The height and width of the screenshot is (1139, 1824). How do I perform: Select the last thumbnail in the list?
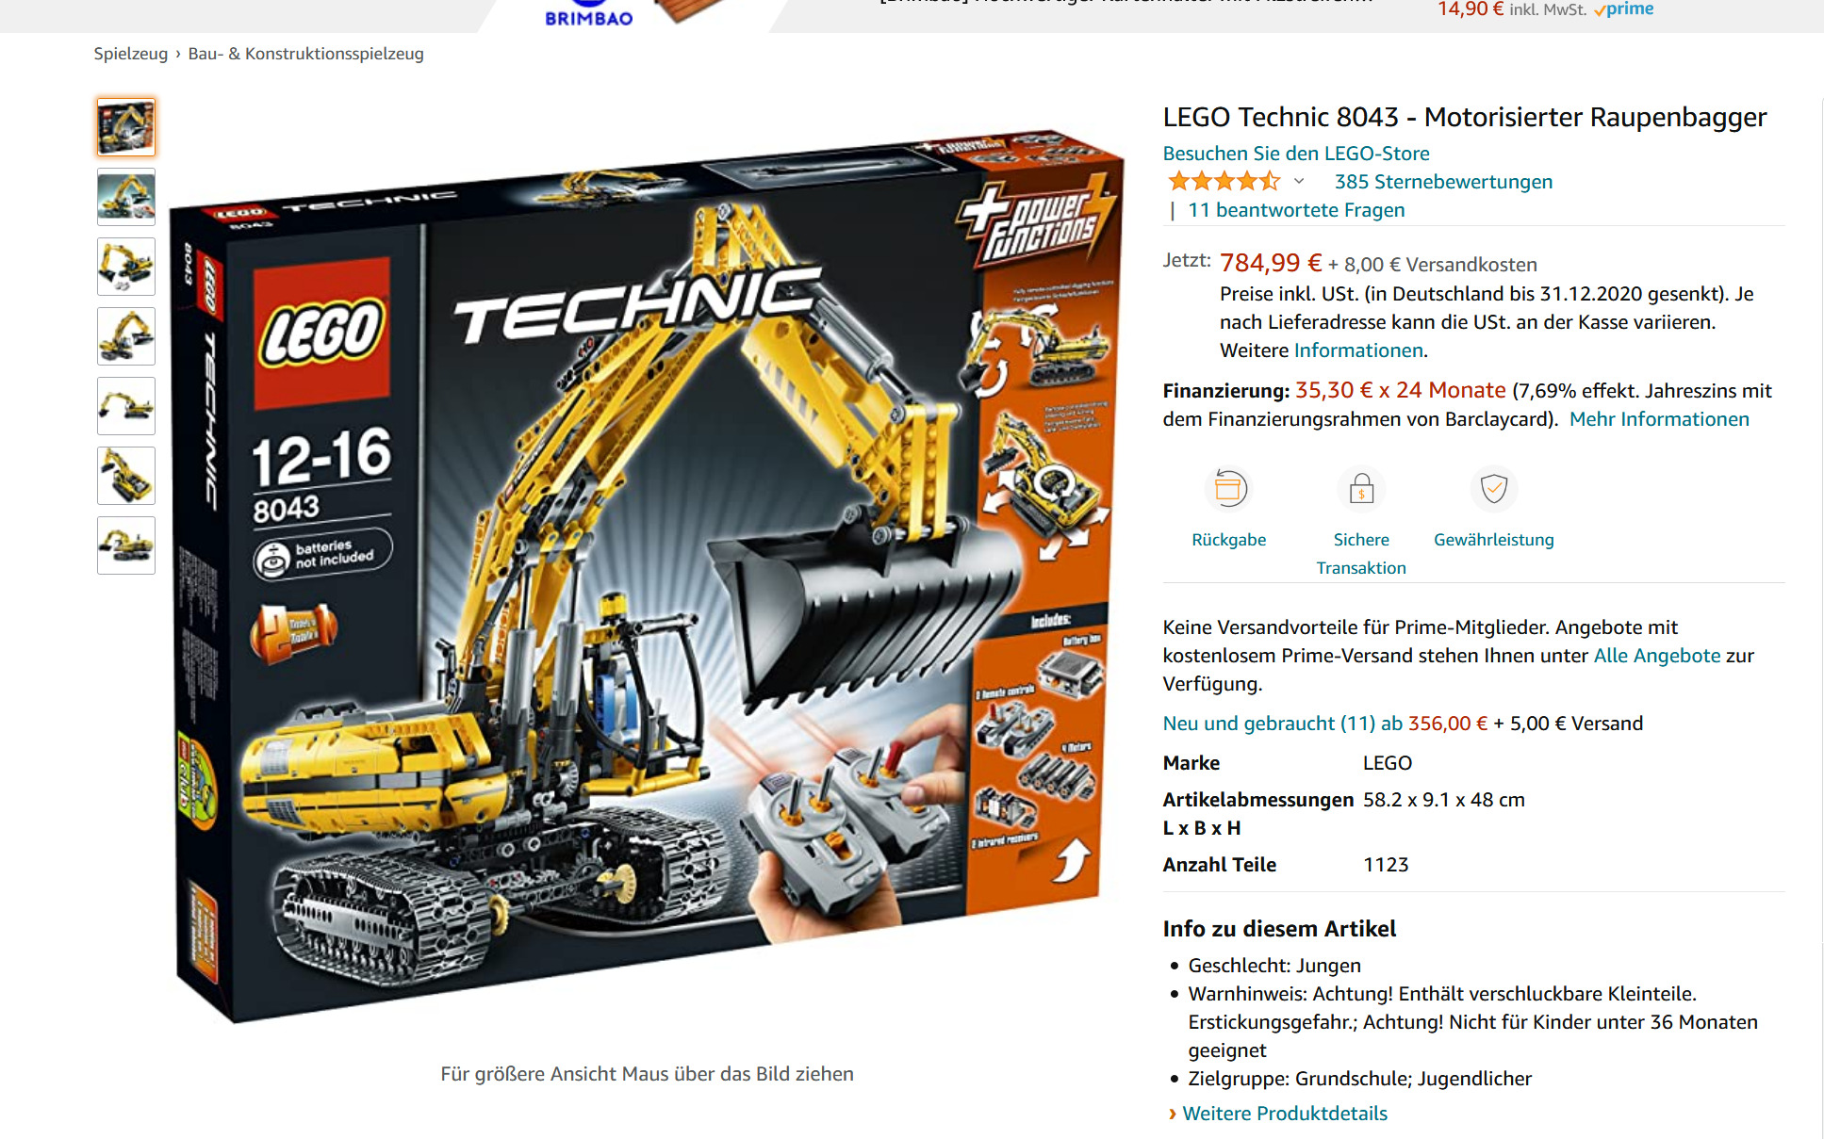pyautogui.click(x=126, y=545)
